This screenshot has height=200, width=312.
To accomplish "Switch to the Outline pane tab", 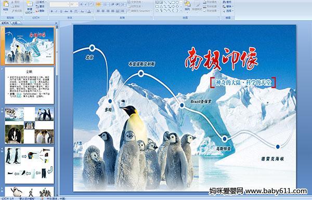I will (x=15, y=23).
